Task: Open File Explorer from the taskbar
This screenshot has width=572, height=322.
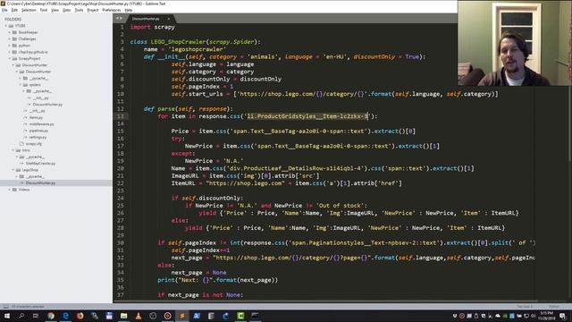Action: pos(123,316)
